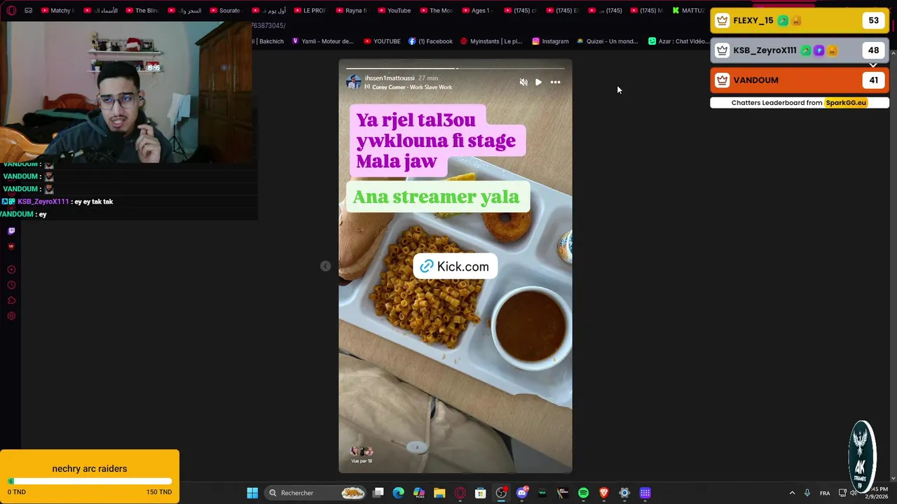Open the Myinstants bookmark
The width and height of the screenshot is (897, 504).
(x=491, y=41)
